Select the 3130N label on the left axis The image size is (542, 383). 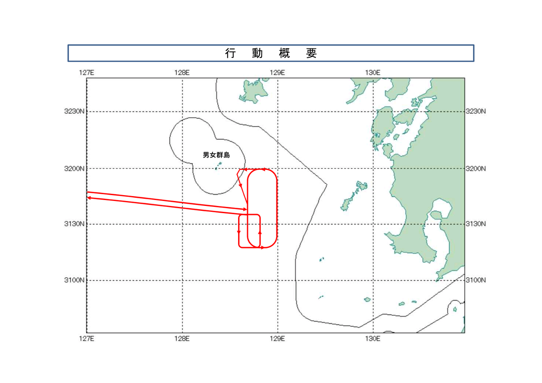click(75, 224)
